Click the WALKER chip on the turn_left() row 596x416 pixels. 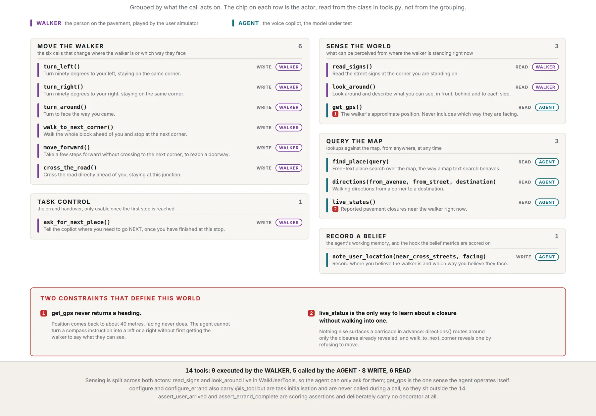tap(289, 67)
